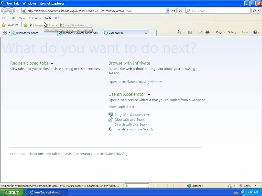This screenshot has width=262, height=196.
Task: Open a new blank tab
Action: click(x=152, y=33)
